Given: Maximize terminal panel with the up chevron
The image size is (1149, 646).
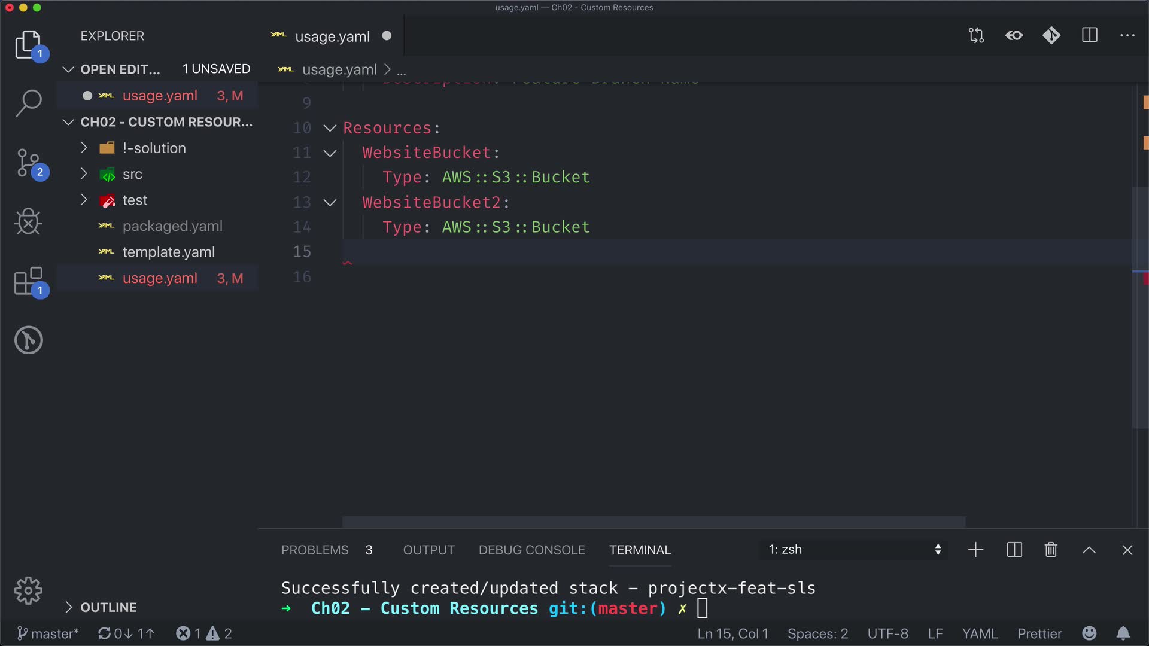Looking at the screenshot, I should pos(1089,550).
